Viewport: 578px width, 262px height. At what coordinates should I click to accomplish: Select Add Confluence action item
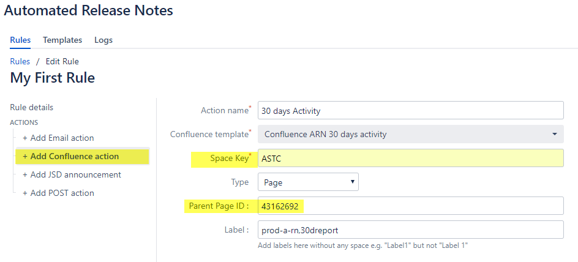pos(74,156)
